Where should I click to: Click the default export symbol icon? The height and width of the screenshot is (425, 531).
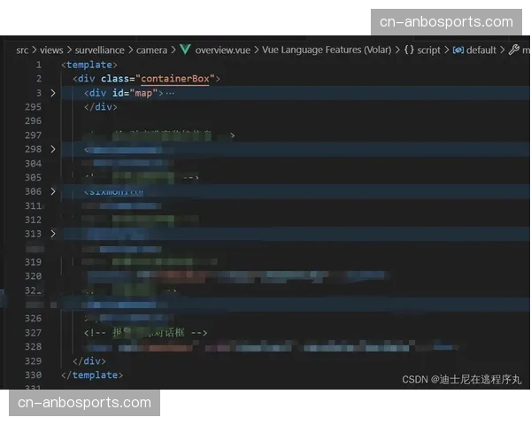458,50
